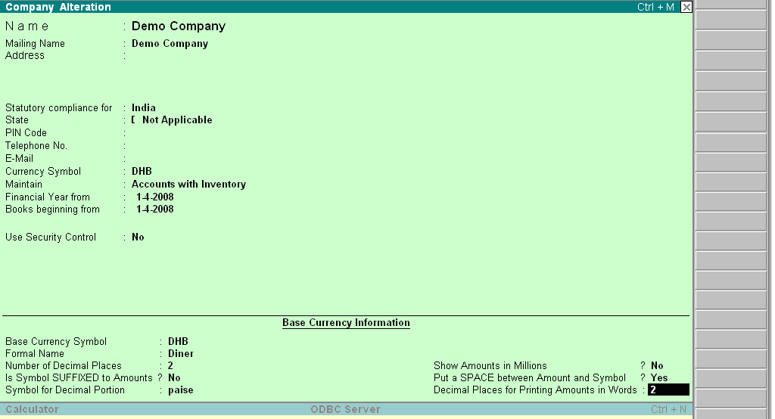The height and width of the screenshot is (419, 775).
Task: Click the Base Currency Information heading
Action: click(346, 323)
